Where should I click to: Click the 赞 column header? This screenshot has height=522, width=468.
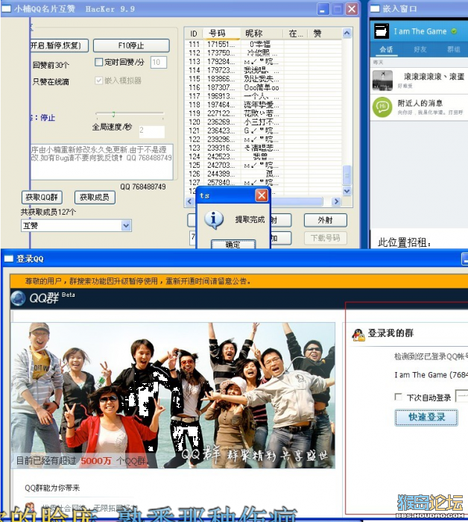(x=324, y=34)
